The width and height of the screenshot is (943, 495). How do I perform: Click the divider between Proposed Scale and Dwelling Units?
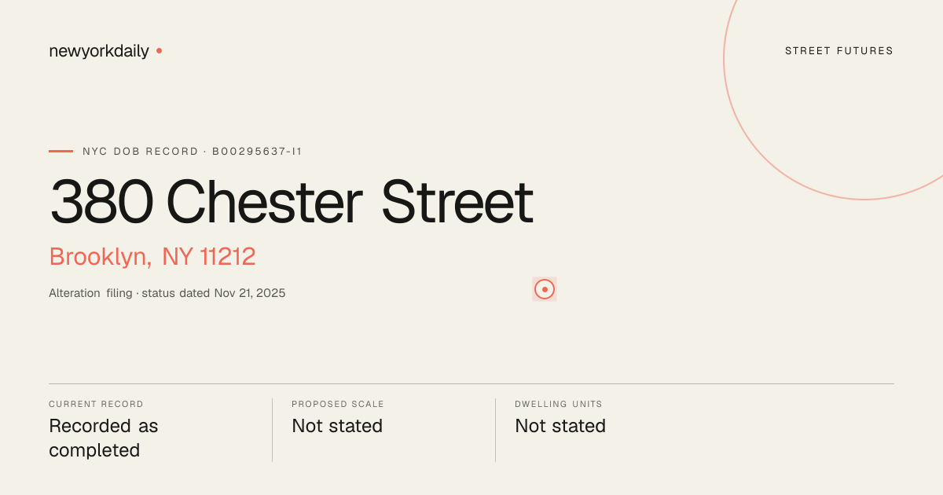point(495,430)
